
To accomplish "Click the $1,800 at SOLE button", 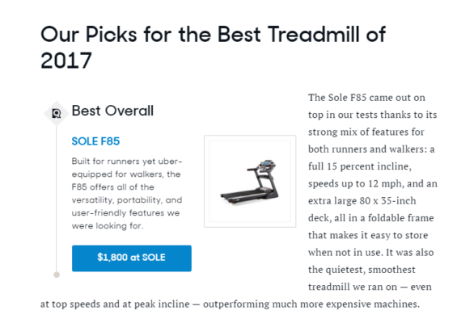I will pos(132,258).
